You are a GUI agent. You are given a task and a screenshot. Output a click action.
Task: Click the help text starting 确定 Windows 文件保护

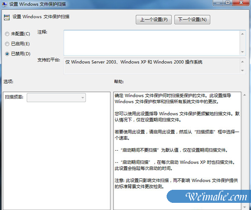pos(173,98)
